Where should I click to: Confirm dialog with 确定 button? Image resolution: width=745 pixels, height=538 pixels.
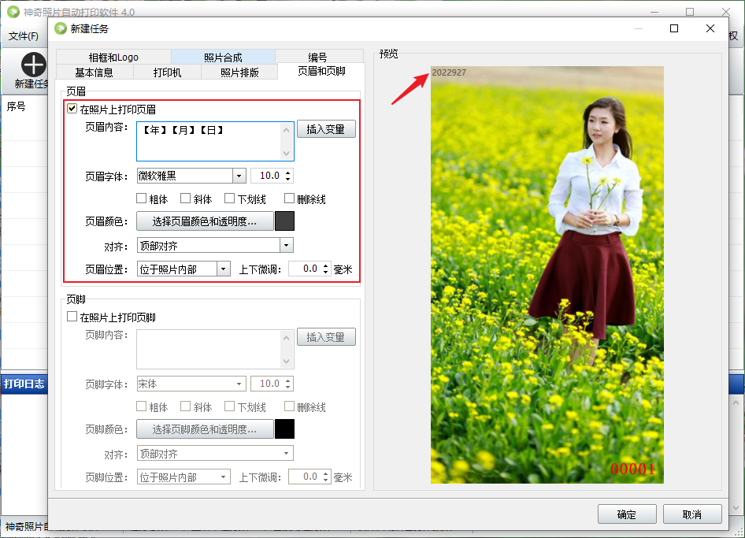click(x=627, y=514)
